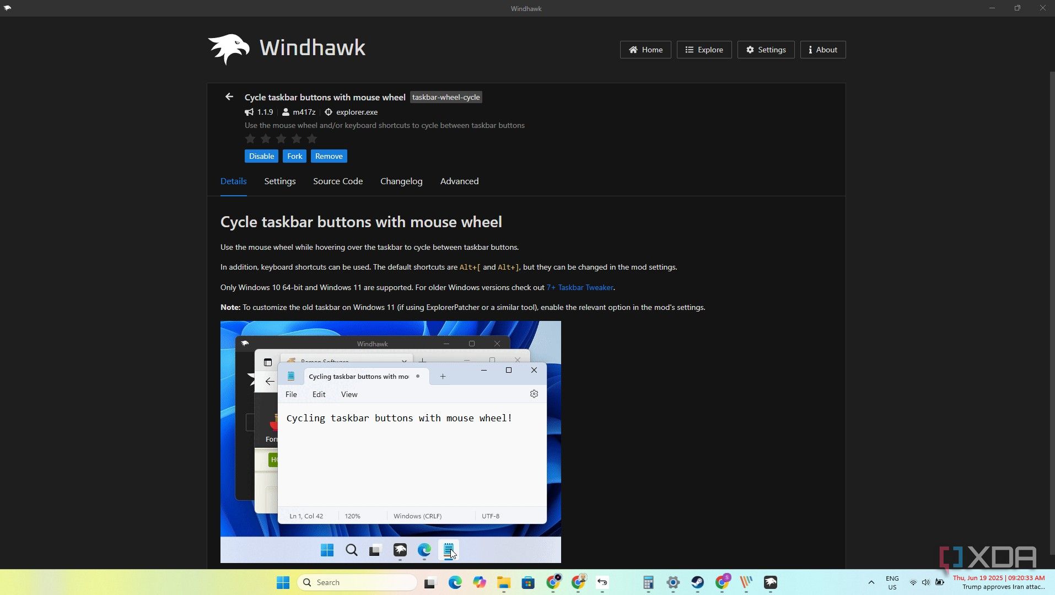The image size is (1055, 595).
Task: Switch to the Details tab
Action: point(233,181)
